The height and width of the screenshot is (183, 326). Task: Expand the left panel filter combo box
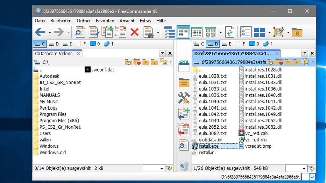[162, 168]
